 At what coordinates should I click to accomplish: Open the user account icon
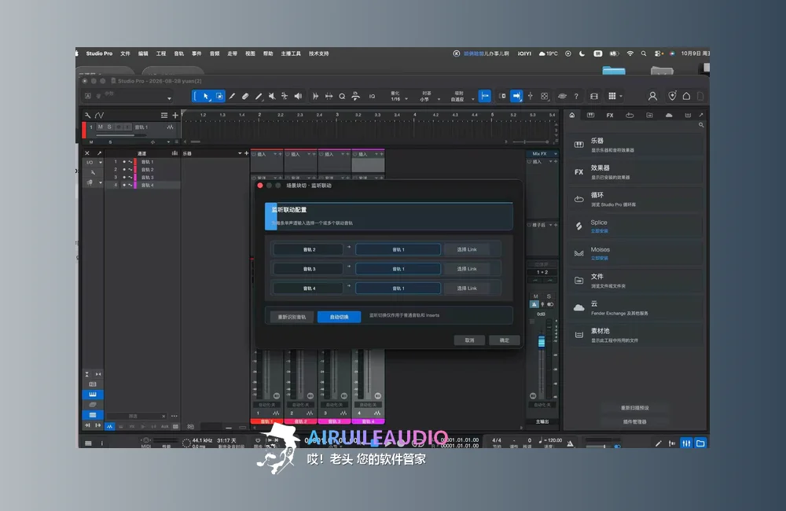(x=652, y=96)
